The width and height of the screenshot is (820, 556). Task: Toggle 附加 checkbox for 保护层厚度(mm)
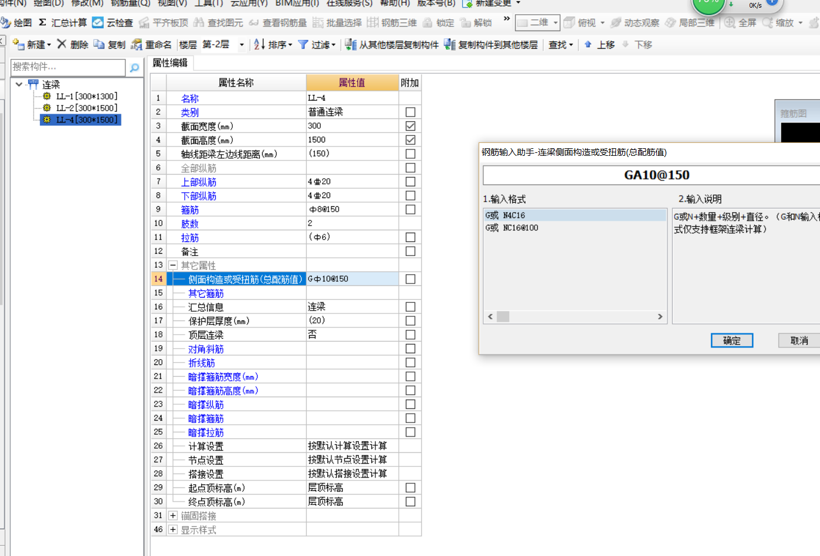coord(411,320)
